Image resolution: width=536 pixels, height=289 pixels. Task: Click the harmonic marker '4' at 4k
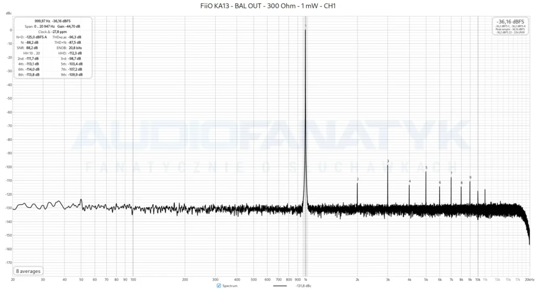(409, 181)
